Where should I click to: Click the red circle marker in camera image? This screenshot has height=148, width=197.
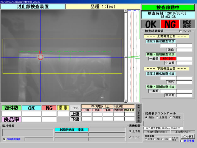coord(40,57)
